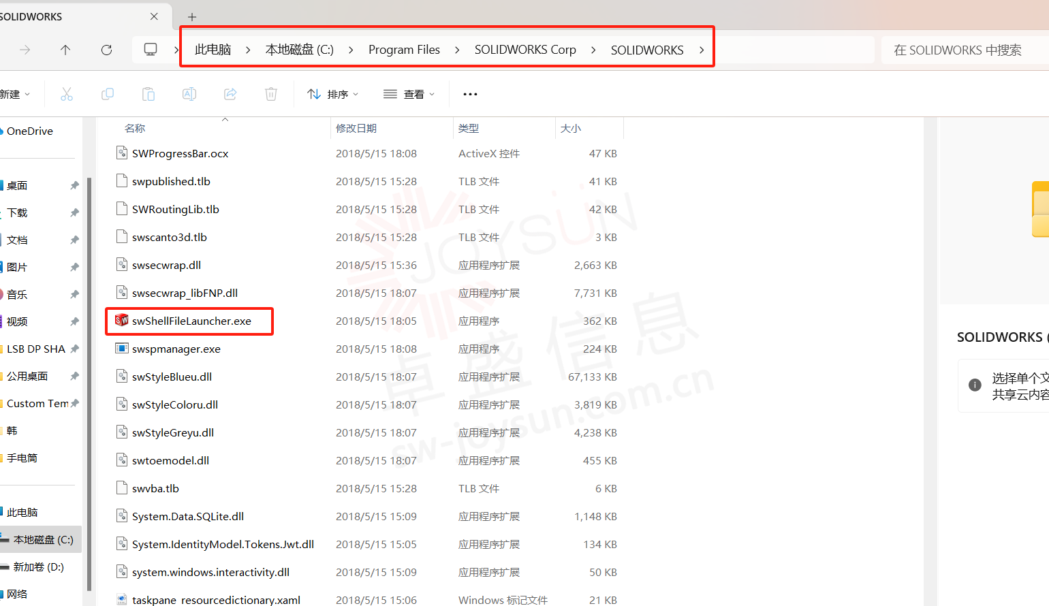Screen dimensions: 1049x606
Task: Click the Share icon in toolbar
Action: 230,94
